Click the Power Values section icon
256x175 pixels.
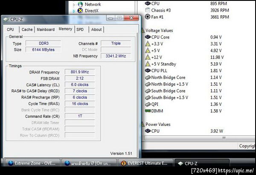coord(143,124)
